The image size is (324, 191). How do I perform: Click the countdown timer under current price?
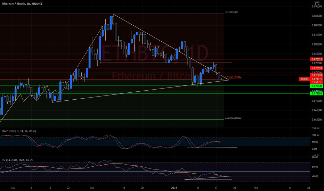point(317,82)
